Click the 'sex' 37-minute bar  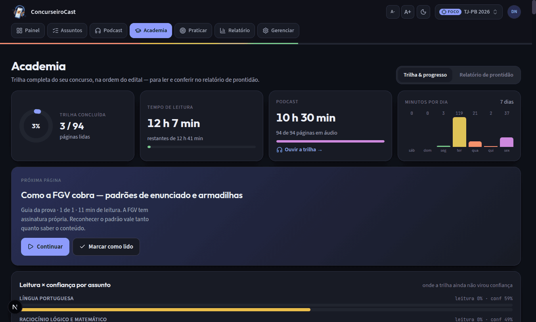(507, 142)
